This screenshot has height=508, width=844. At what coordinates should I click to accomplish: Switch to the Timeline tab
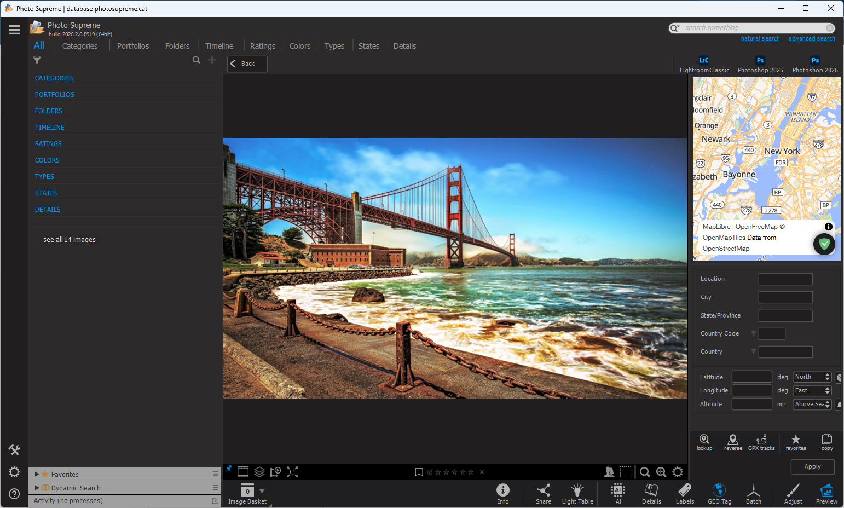[219, 46]
